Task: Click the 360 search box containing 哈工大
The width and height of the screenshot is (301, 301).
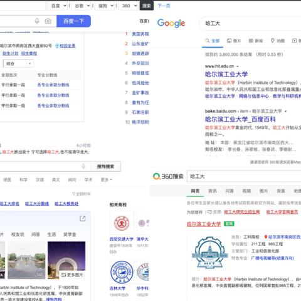Action: [x=244, y=176]
